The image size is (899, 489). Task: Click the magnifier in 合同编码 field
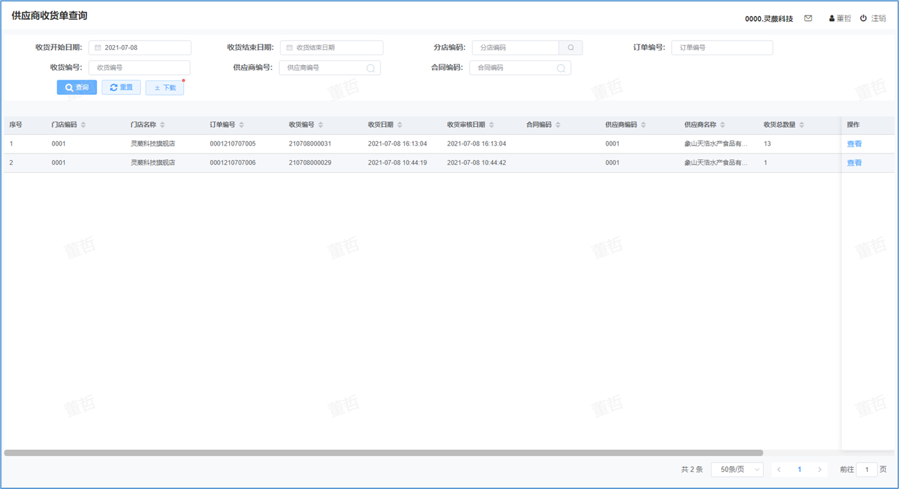pyautogui.click(x=561, y=68)
